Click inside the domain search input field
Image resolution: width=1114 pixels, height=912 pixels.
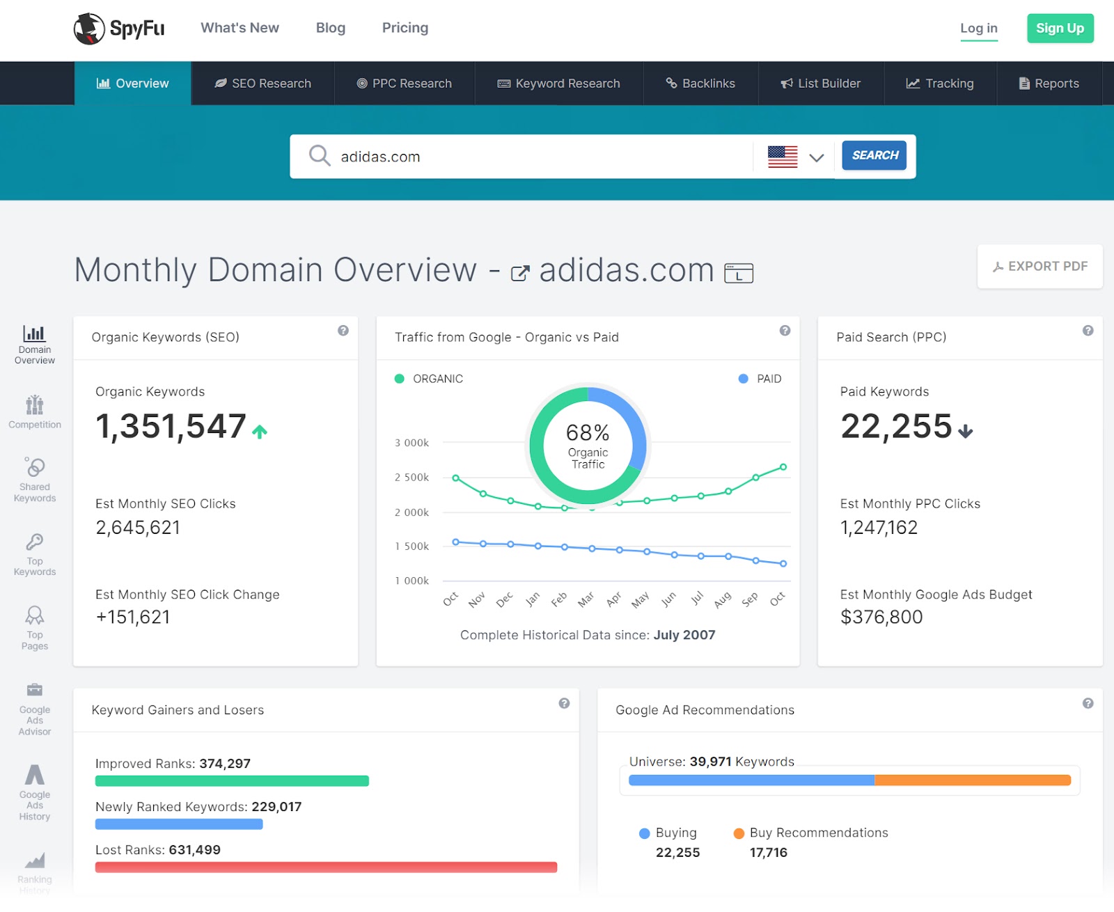pyautogui.click(x=522, y=156)
